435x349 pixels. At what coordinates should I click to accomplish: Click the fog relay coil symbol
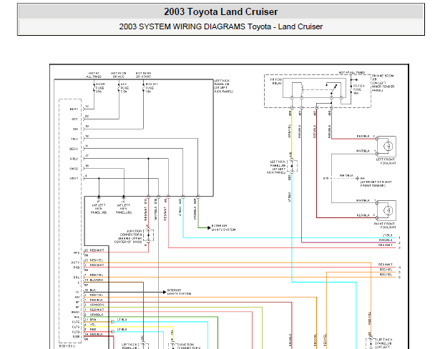coord(302,89)
